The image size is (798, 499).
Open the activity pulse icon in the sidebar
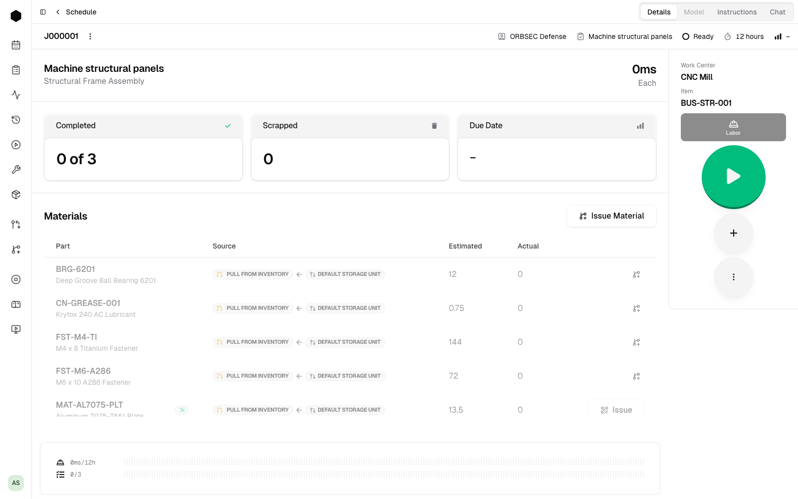click(16, 95)
